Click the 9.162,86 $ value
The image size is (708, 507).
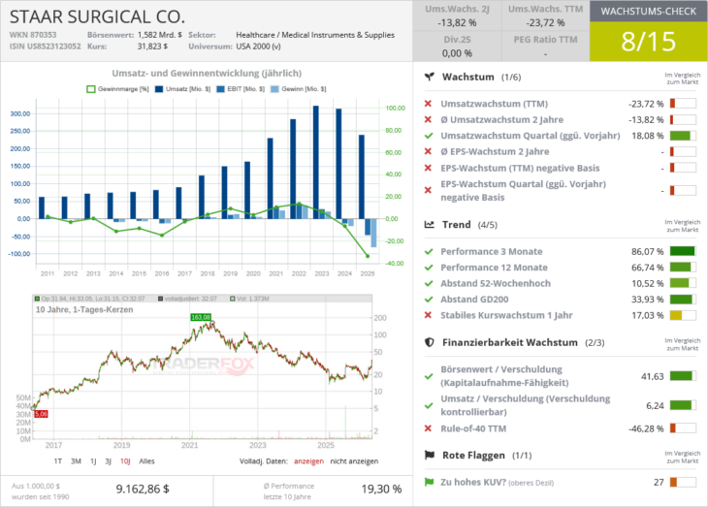click(x=143, y=489)
